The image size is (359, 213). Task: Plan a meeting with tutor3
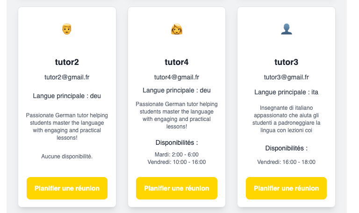[286, 188]
